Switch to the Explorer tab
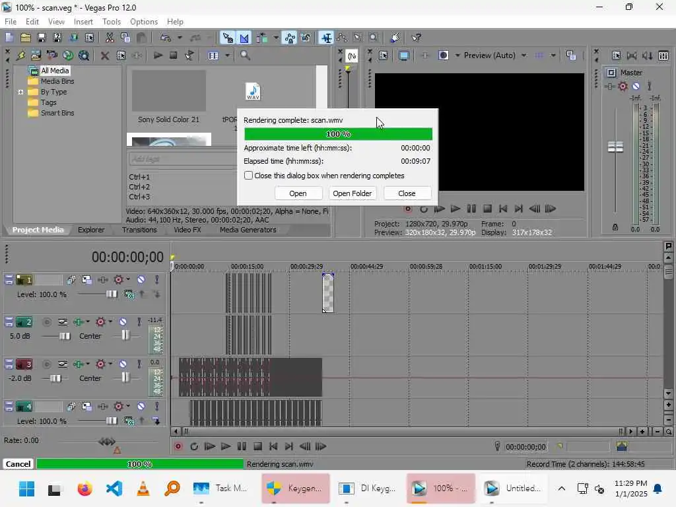Screen dimensions: 676x507 coord(91,230)
